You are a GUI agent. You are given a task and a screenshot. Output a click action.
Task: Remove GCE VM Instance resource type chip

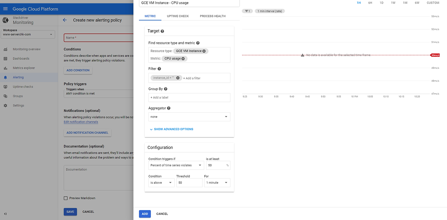pos(204,51)
